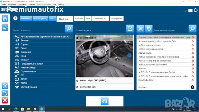This screenshot has width=199, height=112.
Task: Open Microsoft Edge from taskbar
Action: click(x=16, y=109)
